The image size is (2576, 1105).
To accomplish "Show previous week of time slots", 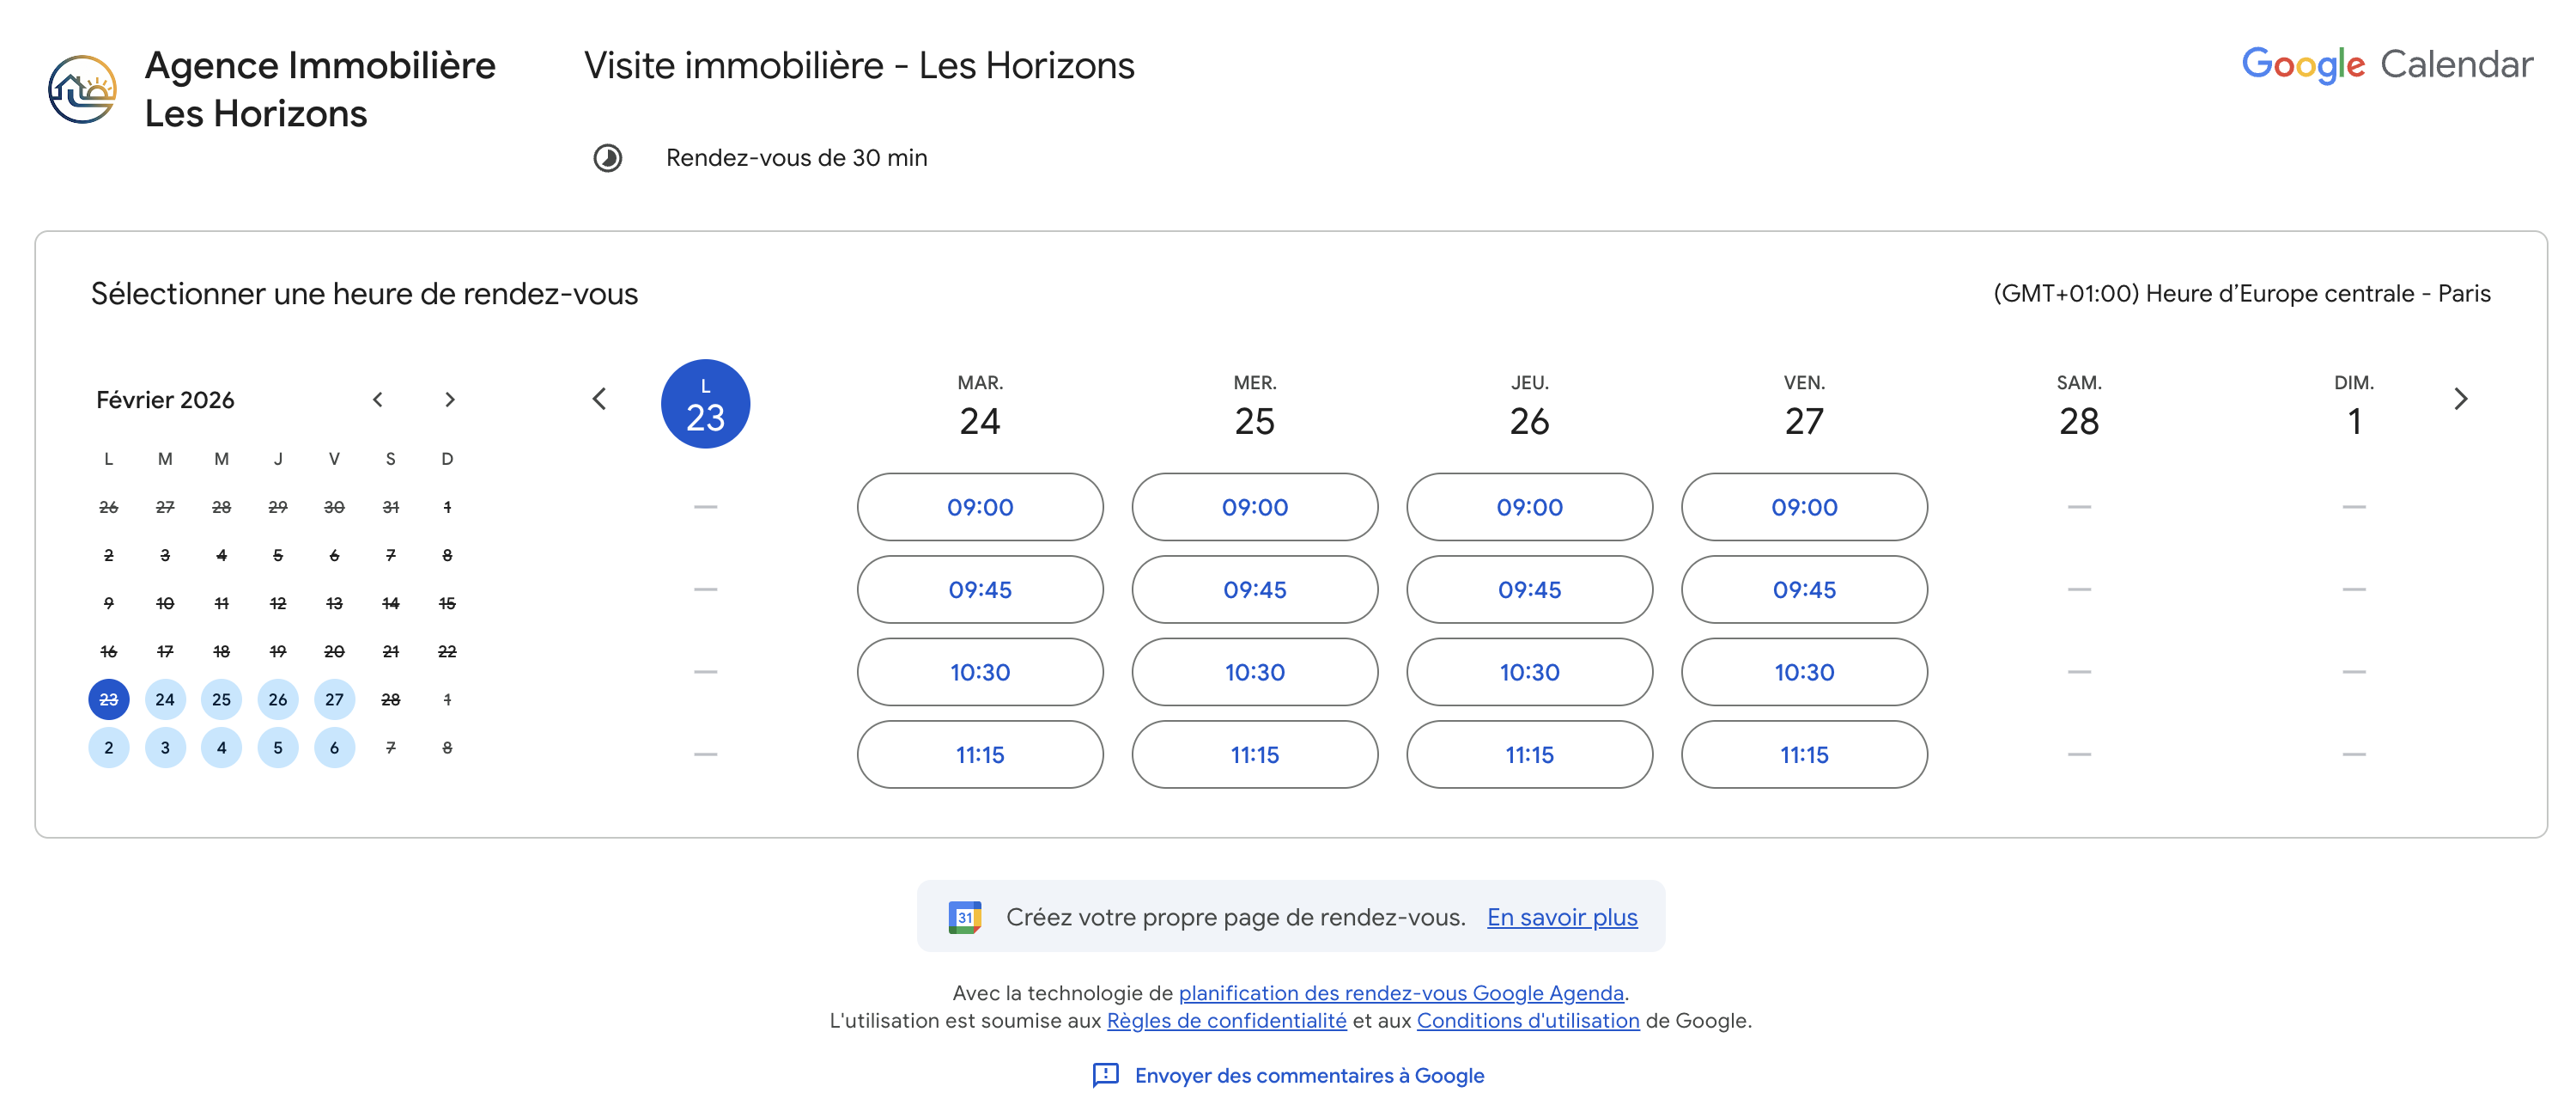I will [599, 400].
